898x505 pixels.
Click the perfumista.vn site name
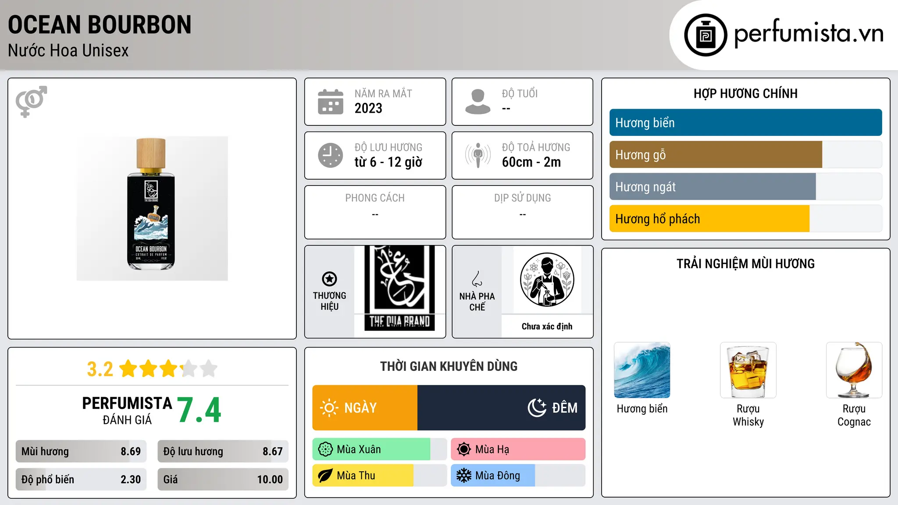coord(809,33)
